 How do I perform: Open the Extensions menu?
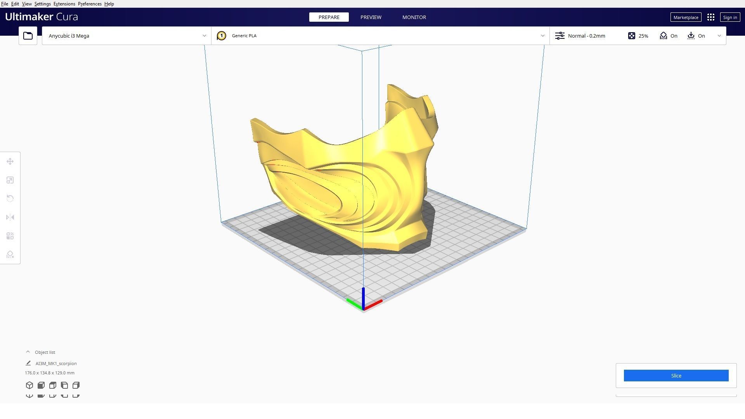tap(64, 4)
